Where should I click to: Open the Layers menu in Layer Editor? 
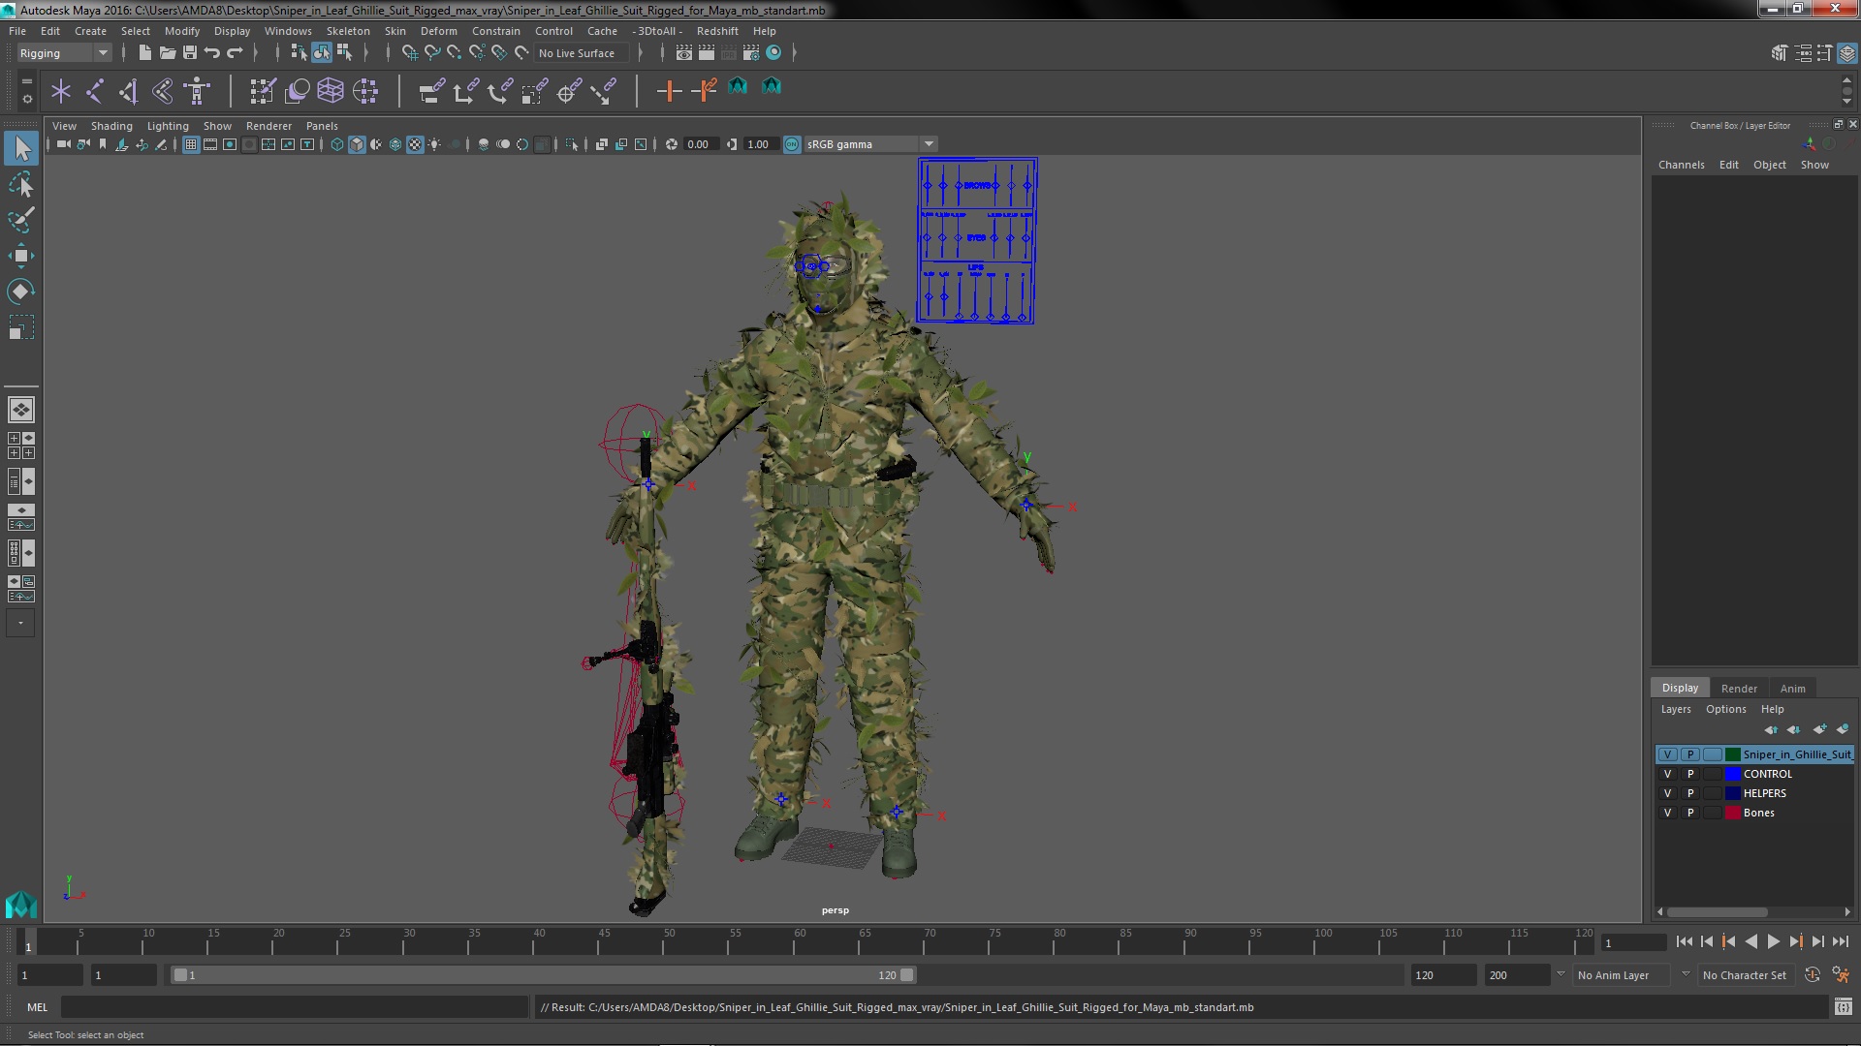pos(1675,709)
